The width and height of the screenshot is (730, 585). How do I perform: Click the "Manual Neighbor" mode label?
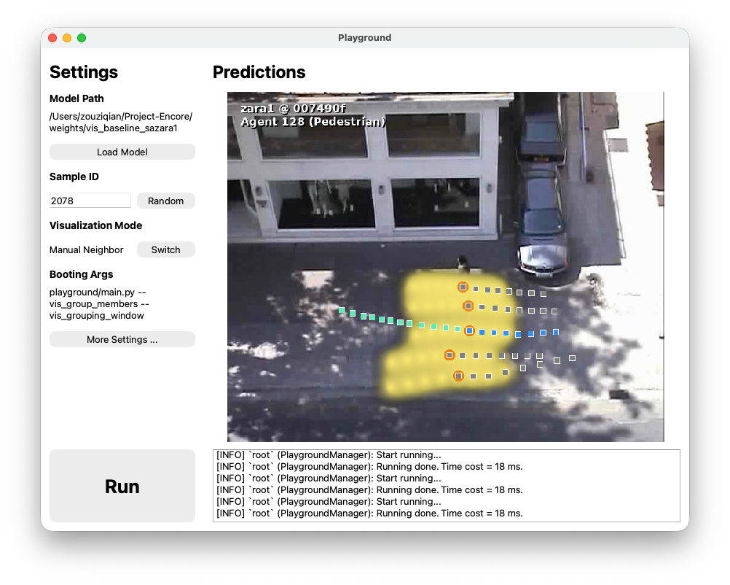pyautogui.click(x=87, y=250)
